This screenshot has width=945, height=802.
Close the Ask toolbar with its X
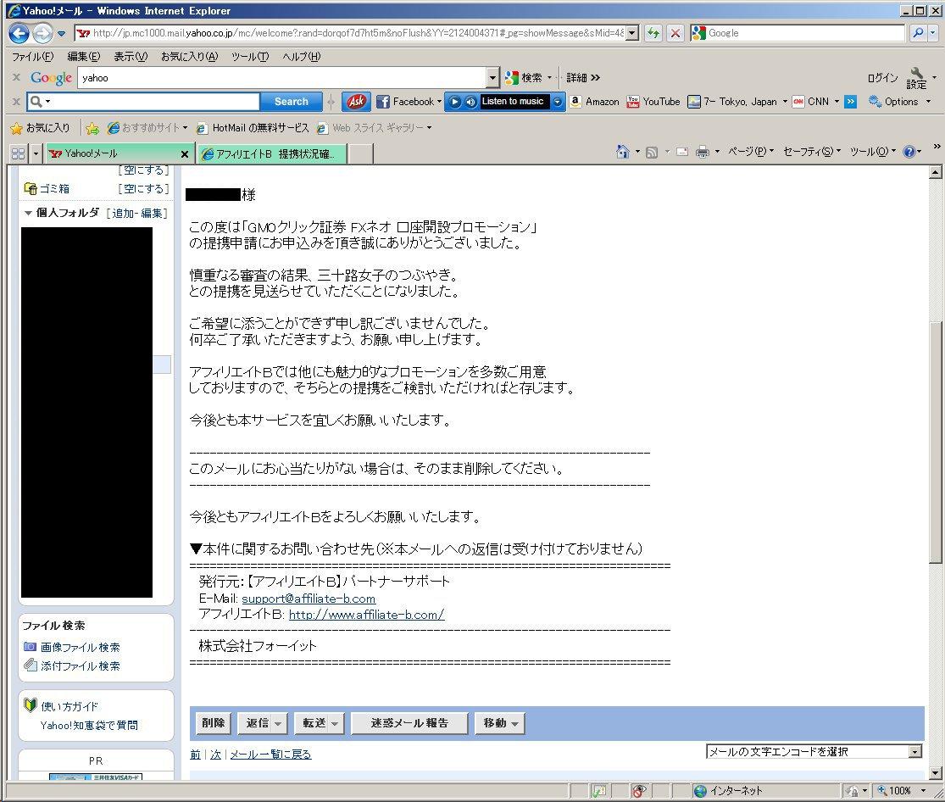tap(16, 101)
